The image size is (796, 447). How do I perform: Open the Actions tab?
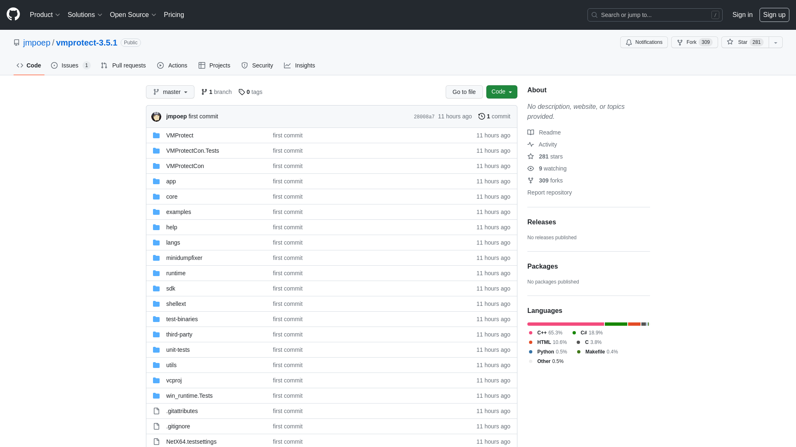coord(172,65)
